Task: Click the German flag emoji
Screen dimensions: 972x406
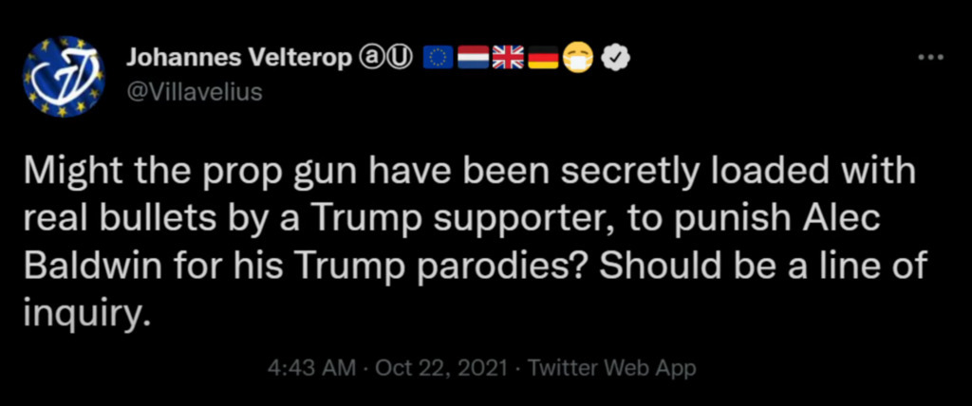Action: click(542, 60)
